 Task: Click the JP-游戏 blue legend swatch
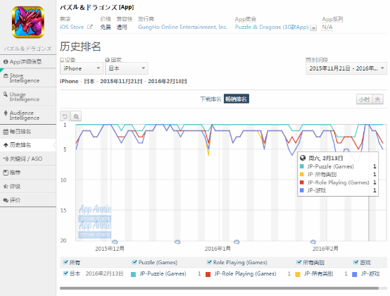coord(355,274)
